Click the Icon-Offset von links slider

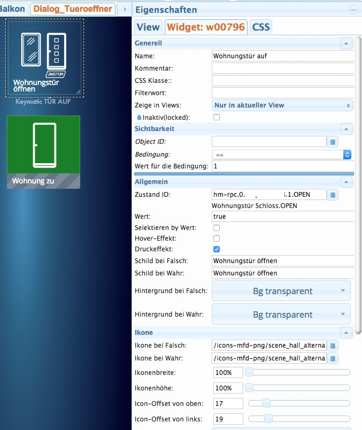pyautogui.click(x=299, y=419)
